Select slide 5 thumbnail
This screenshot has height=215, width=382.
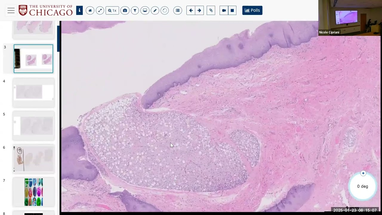pos(33,126)
